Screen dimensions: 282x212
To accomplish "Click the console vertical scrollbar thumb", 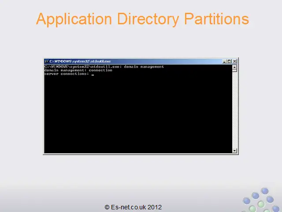I will point(234,71).
